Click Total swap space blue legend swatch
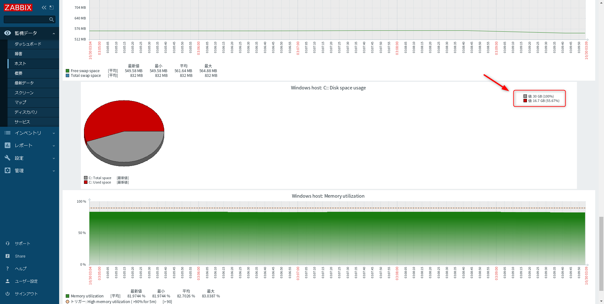The width and height of the screenshot is (604, 304). pyautogui.click(x=67, y=76)
